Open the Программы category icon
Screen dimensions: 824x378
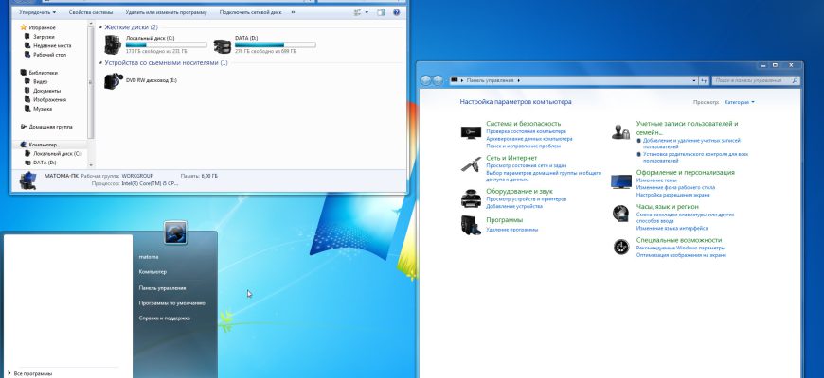[x=471, y=225]
